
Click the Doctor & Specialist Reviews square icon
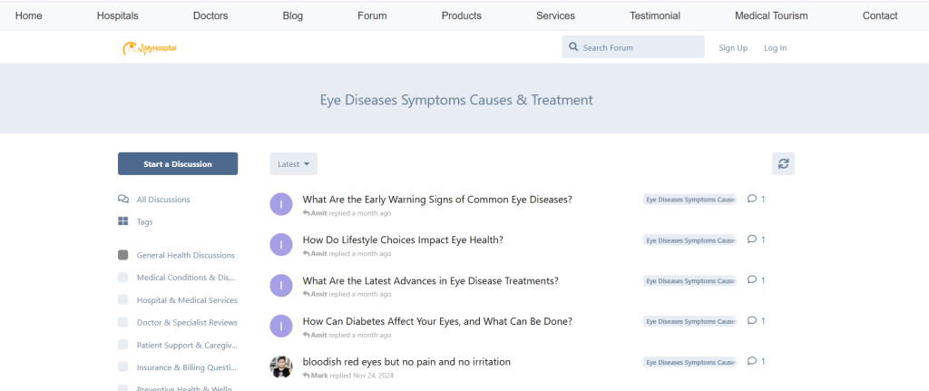tap(123, 322)
